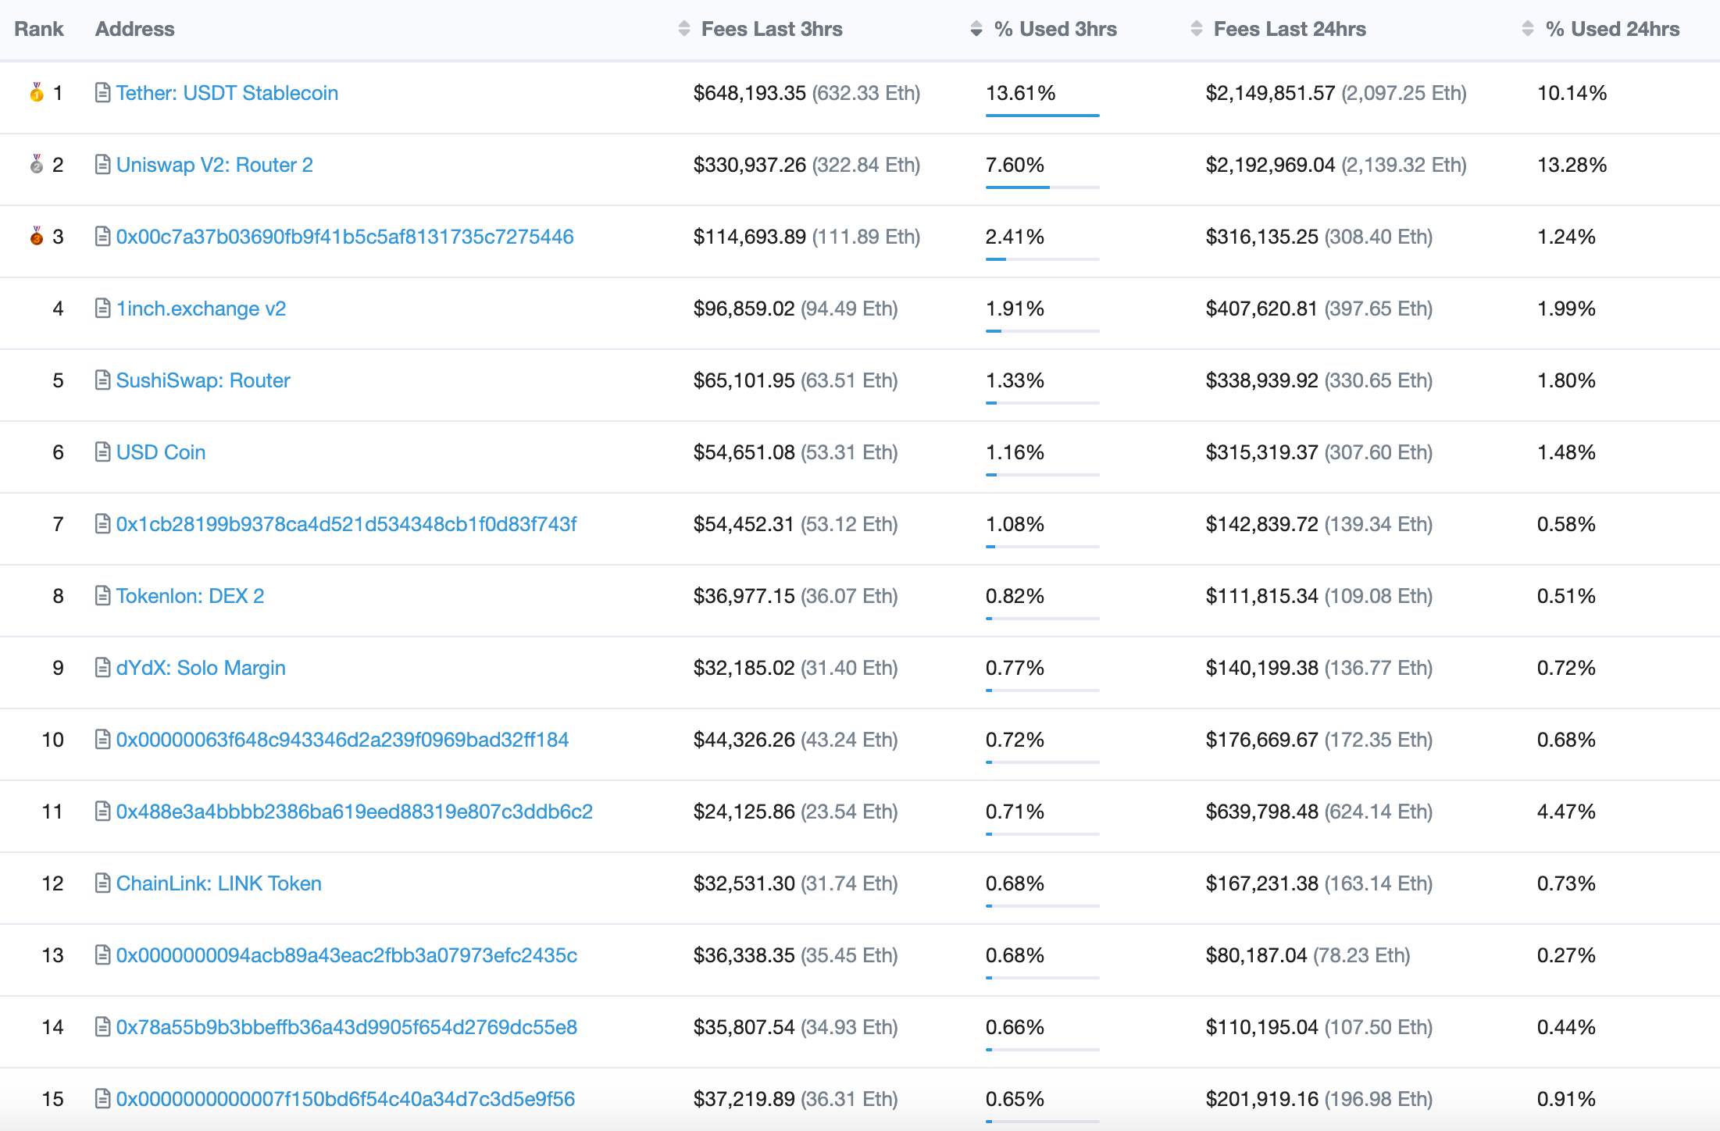1720x1131 pixels.
Task: Click contract icon beside 0x1cb28199 address
Action: tap(102, 524)
